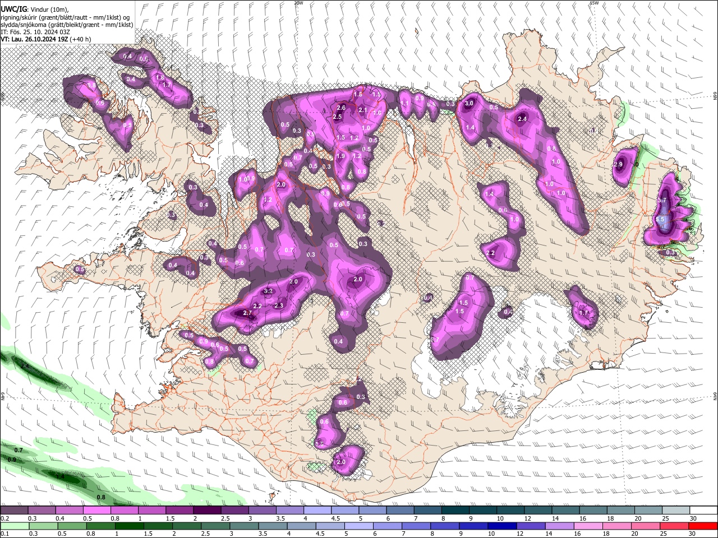
Task: Click the 'VT: Lau. 26.10.2024 19Z' valid time
Action: click(x=35, y=39)
